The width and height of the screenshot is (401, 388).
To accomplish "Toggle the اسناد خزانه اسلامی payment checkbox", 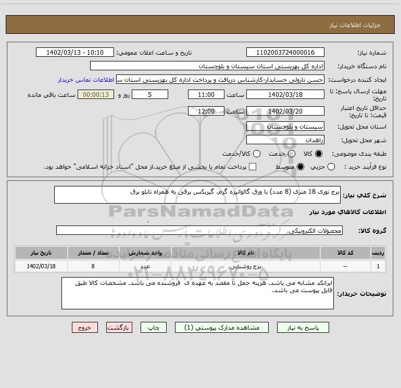I will coord(253,167).
